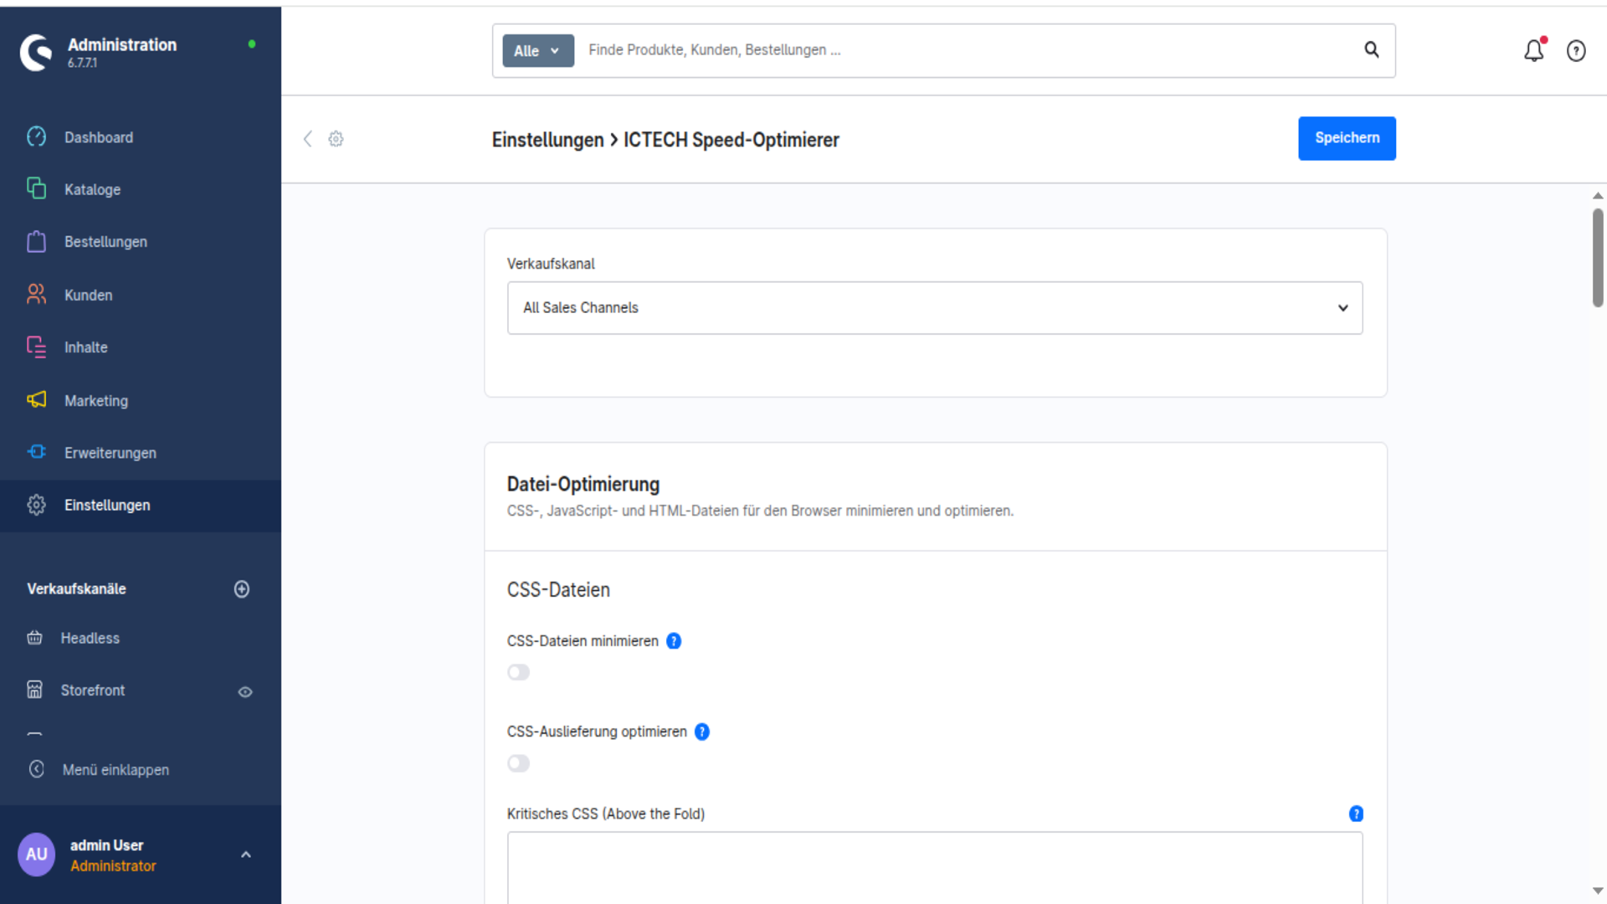The width and height of the screenshot is (1607, 904).
Task: Click the gear icon beside the back arrow
Action: 336,139
